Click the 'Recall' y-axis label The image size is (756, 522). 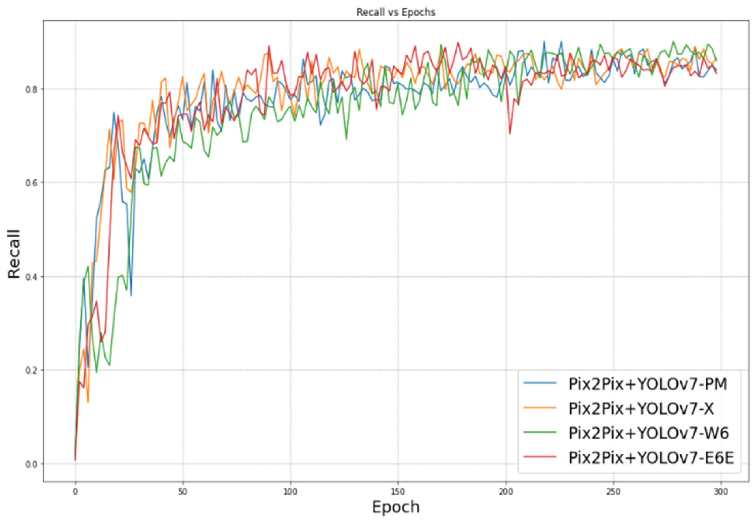coord(14,254)
